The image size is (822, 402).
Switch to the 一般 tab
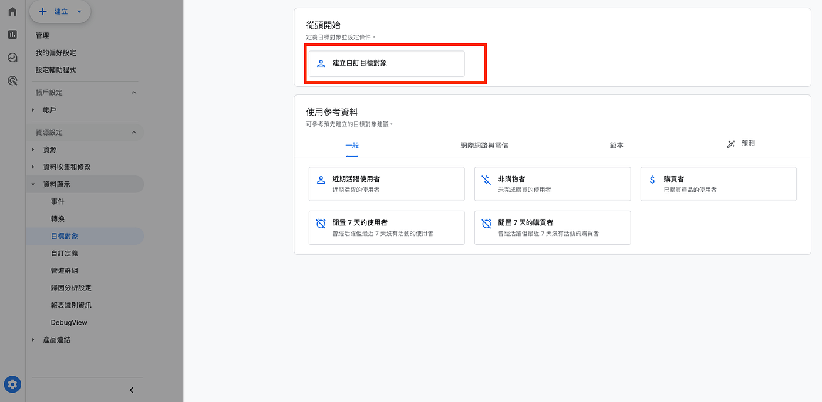352,145
